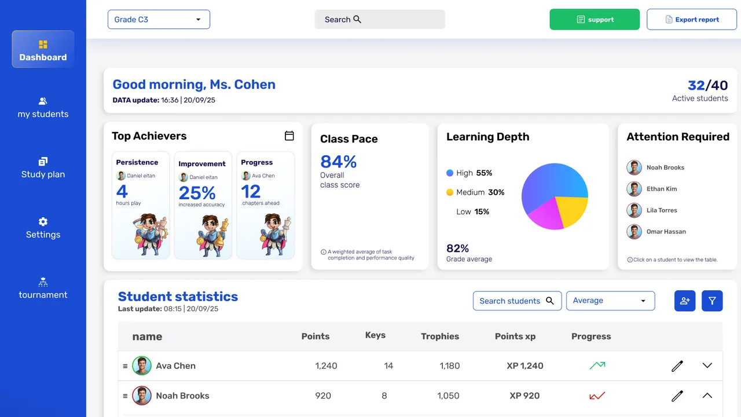Open Settings from the sidebar

(43, 229)
